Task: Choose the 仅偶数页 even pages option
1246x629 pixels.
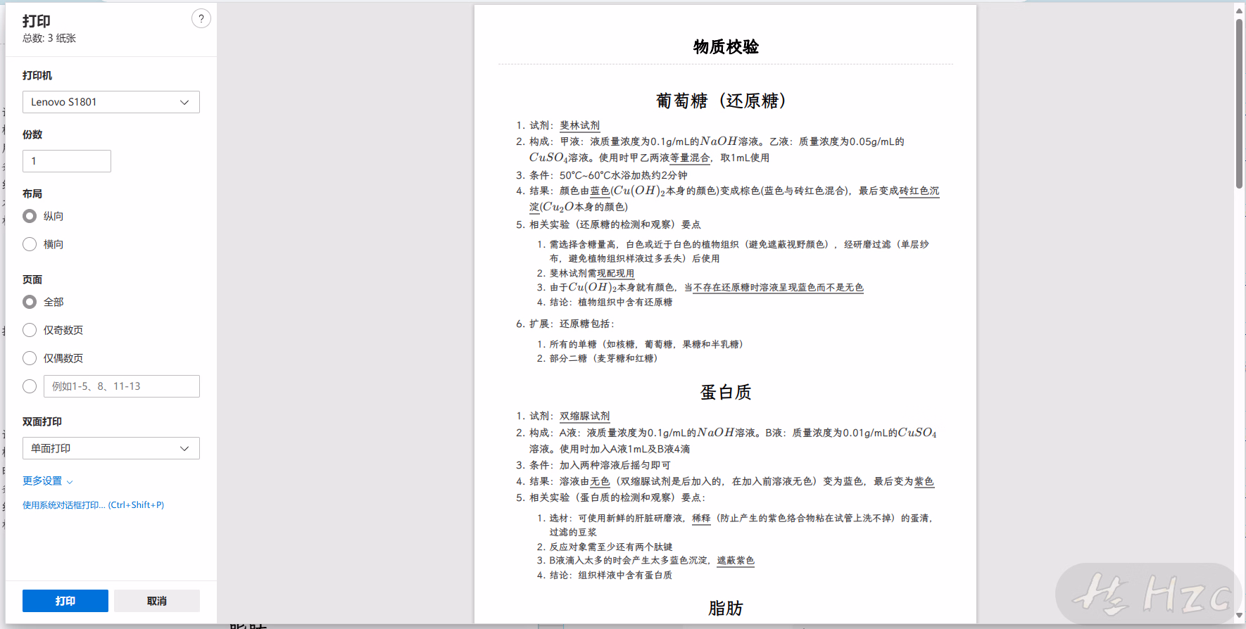Action: tap(30, 358)
